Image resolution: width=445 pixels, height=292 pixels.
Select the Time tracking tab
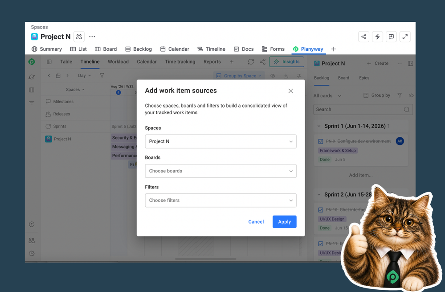(180, 62)
